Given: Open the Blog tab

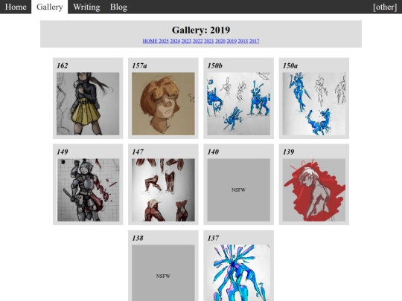Looking at the screenshot, I should (x=118, y=7).
